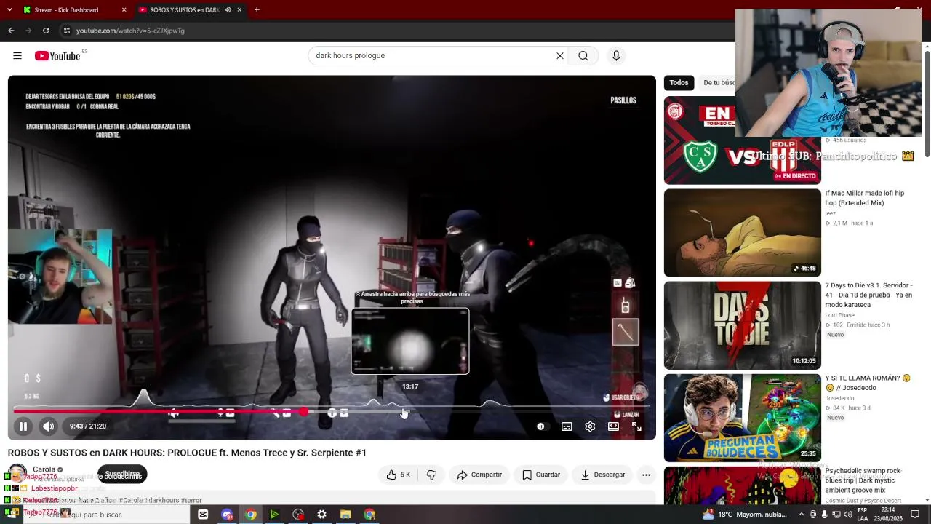This screenshot has height=524, width=931.
Task: Go back in the browser
Action: click(11, 31)
